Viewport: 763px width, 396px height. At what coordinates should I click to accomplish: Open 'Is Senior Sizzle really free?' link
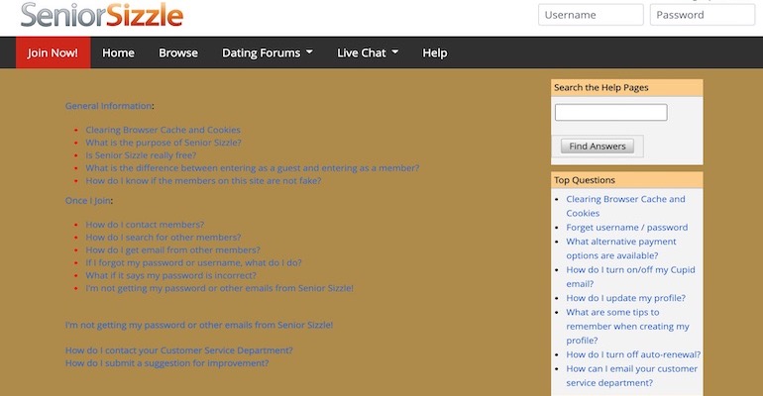coord(141,155)
